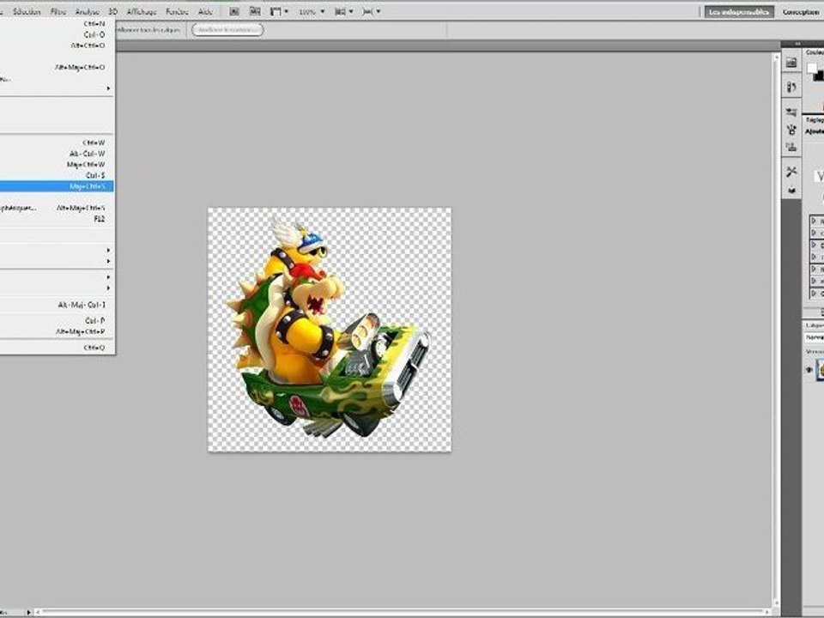
Task: Expand the submenu arrow below Alt+Maj+Ctrl+O
Action: (x=108, y=88)
